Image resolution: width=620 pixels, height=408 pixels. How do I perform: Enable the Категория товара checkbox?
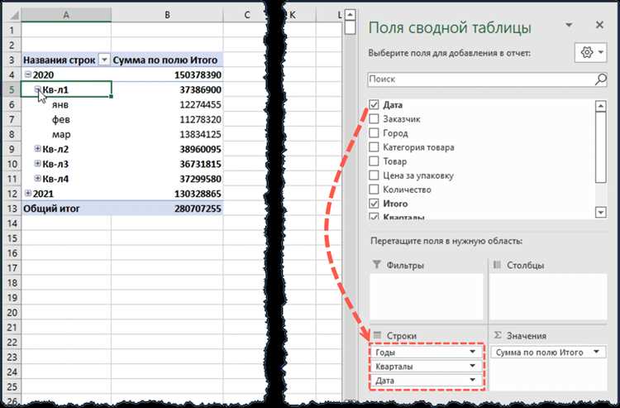point(374,147)
